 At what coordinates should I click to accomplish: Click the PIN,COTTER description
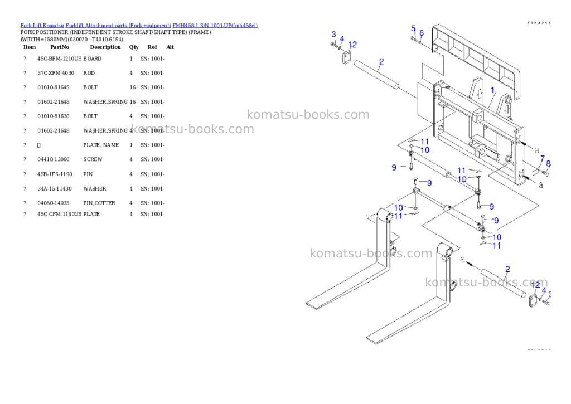(x=99, y=203)
